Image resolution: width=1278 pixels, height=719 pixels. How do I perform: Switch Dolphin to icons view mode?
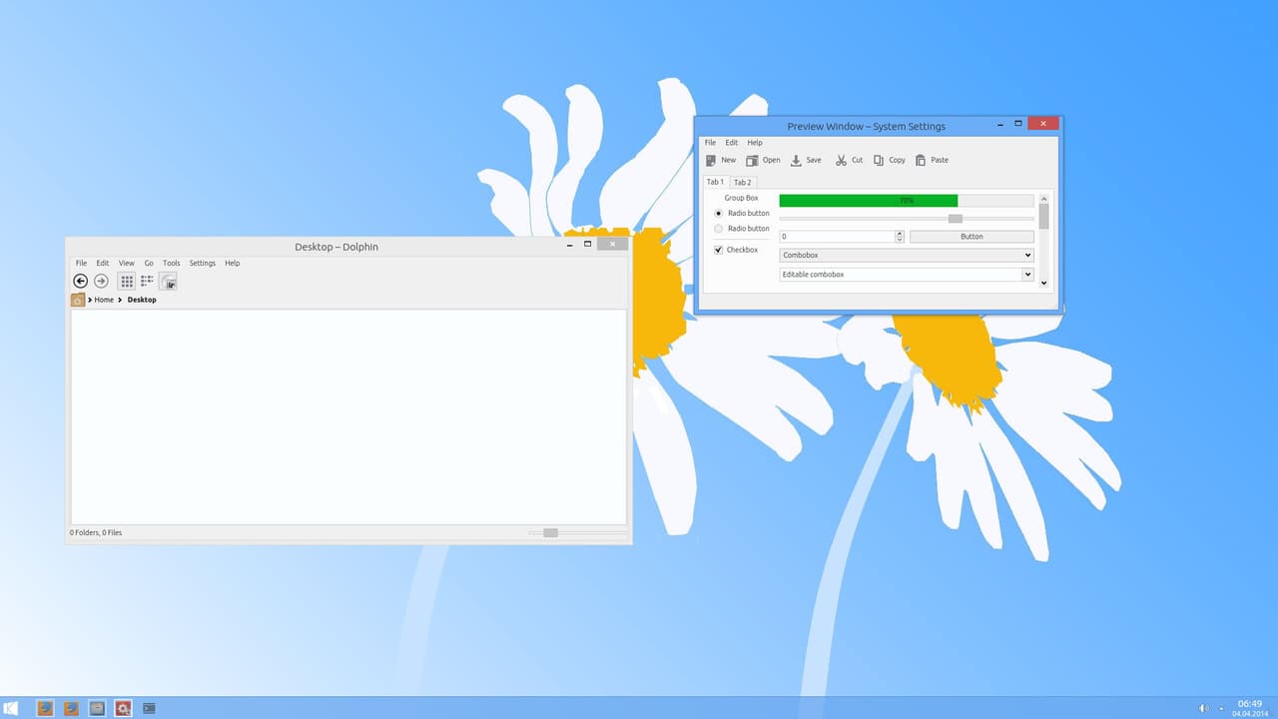pyautogui.click(x=127, y=282)
